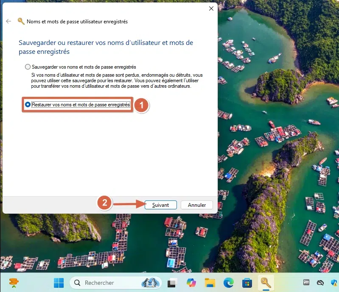Open the widgets icon at taskbar left
This screenshot has height=292, width=339.
click(x=14, y=283)
